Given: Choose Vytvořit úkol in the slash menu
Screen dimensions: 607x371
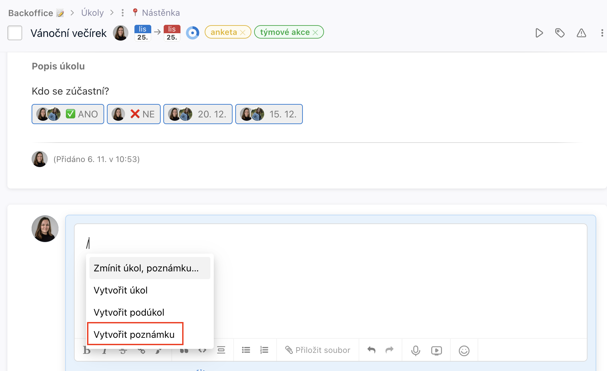Looking at the screenshot, I should click(x=120, y=290).
